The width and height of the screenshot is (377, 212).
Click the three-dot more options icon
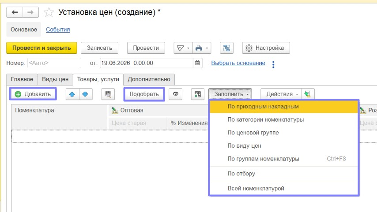[x=273, y=64]
